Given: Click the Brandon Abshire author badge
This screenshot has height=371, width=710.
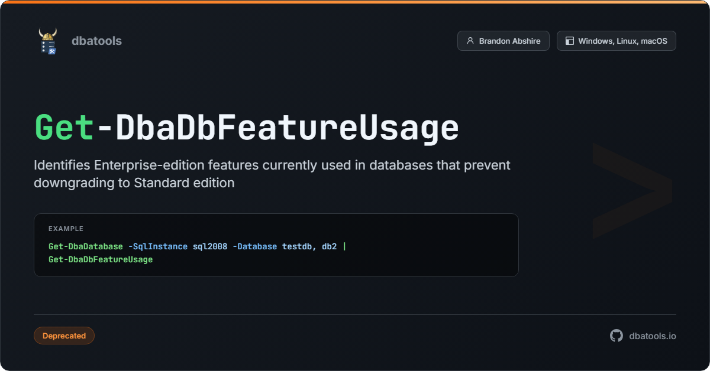Looking at the screenshot, I should 503,41.
